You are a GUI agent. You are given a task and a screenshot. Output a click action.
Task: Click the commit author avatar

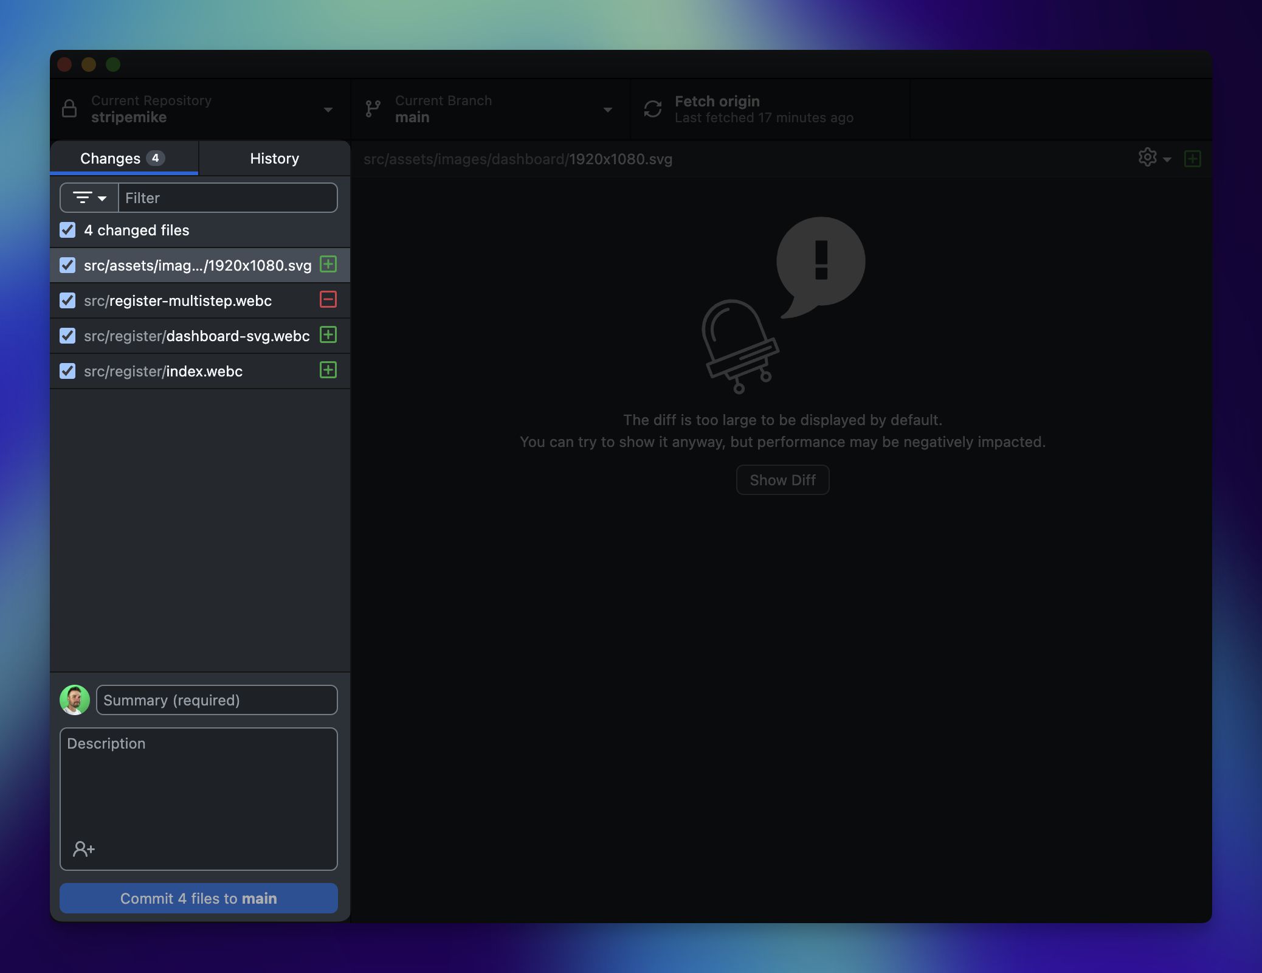75,700
